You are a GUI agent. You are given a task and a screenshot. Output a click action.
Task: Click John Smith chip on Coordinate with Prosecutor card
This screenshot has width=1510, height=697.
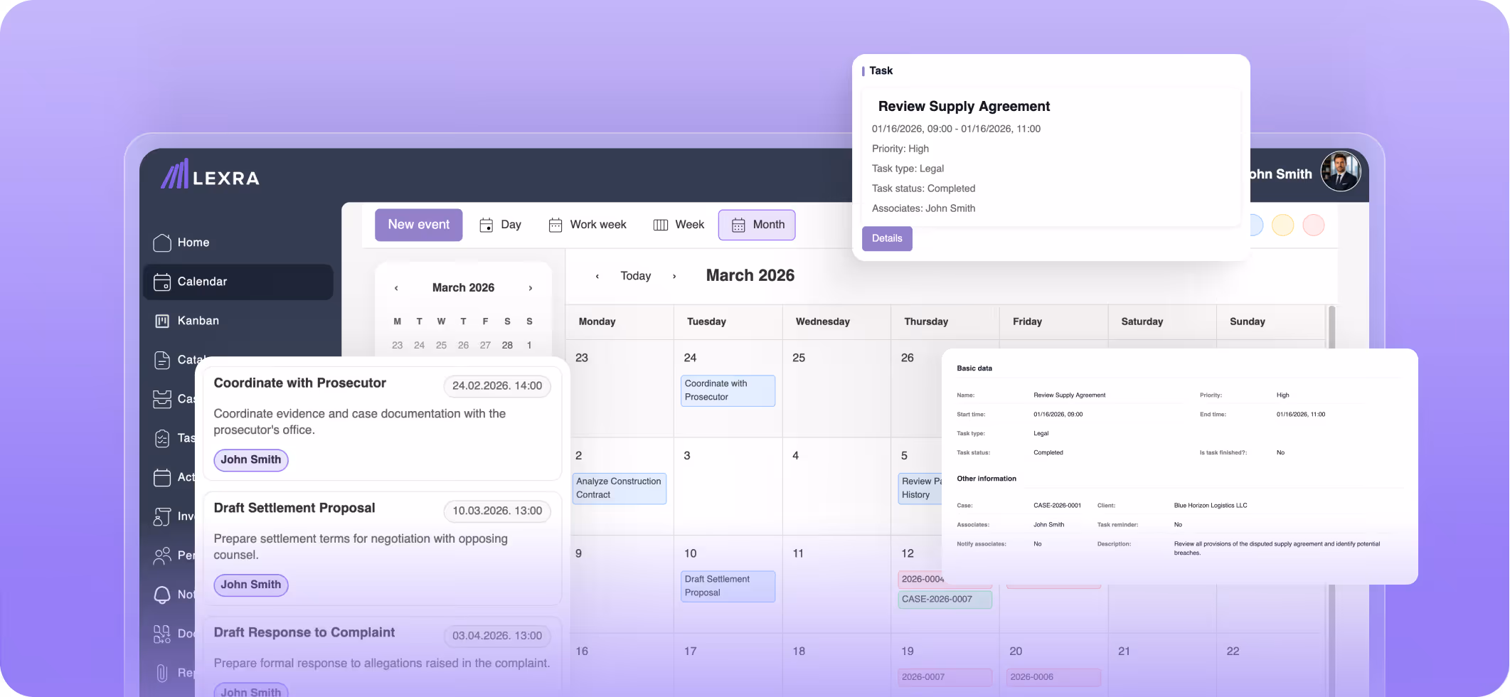[x=251, y=460]
